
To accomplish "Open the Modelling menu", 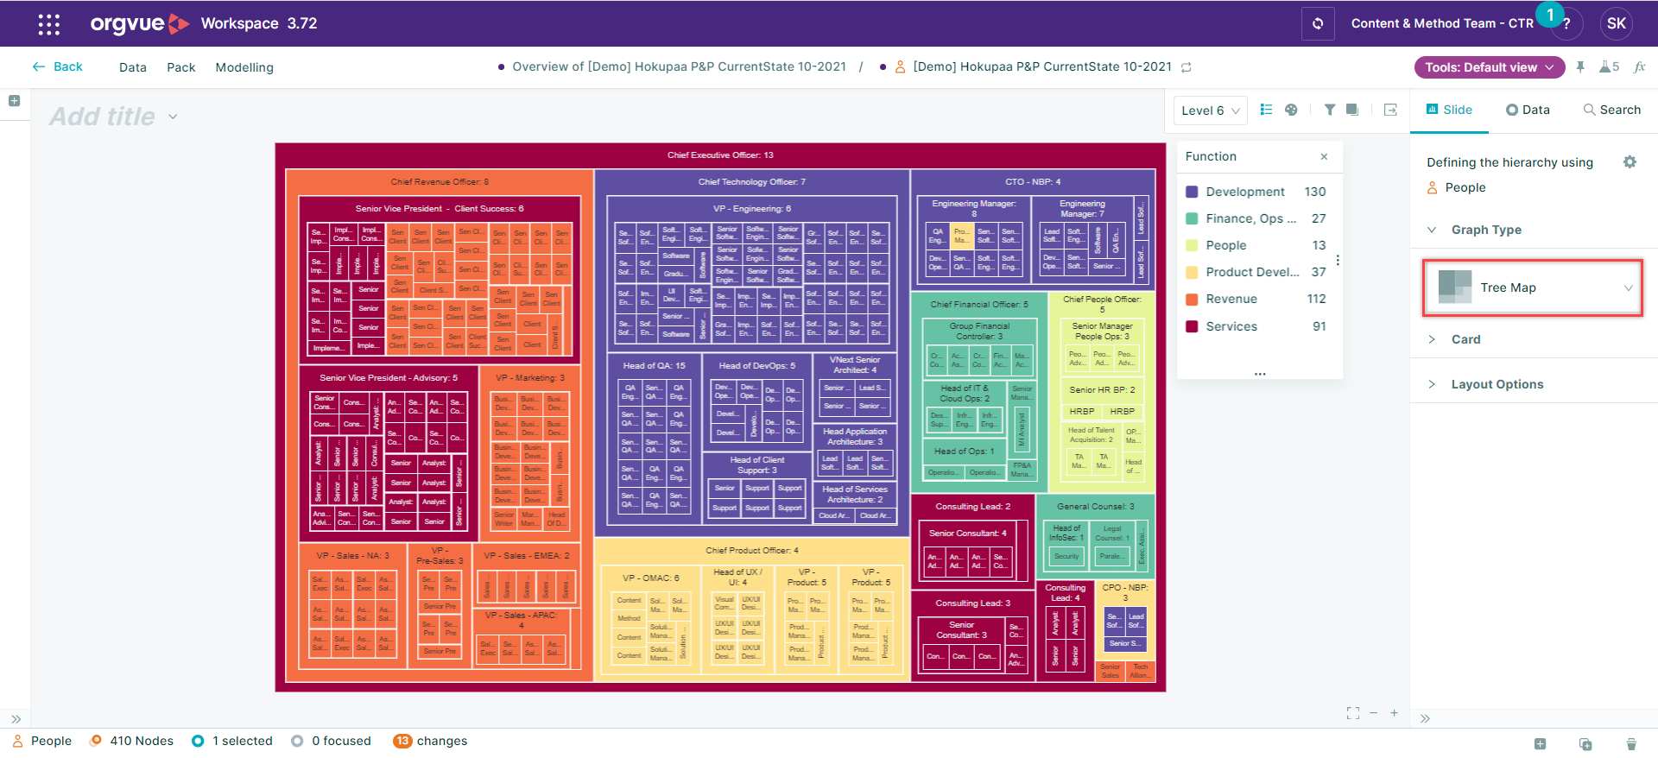I will coord(244,67).
